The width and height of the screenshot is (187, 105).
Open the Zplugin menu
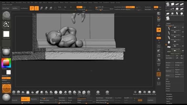tap(112, 3)
